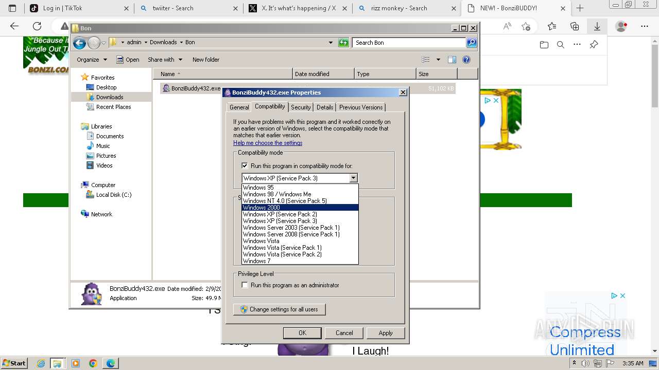This screenshot has height=370, width=659.
Task: Select Desktop in Favorites
Action: [106, 87]
